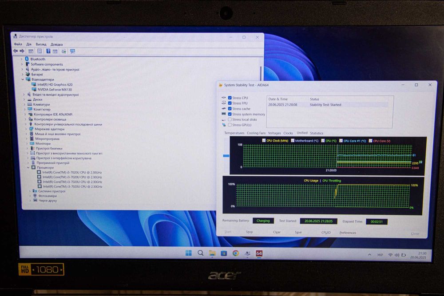Enable the Stress local disks checkbox

230,119
